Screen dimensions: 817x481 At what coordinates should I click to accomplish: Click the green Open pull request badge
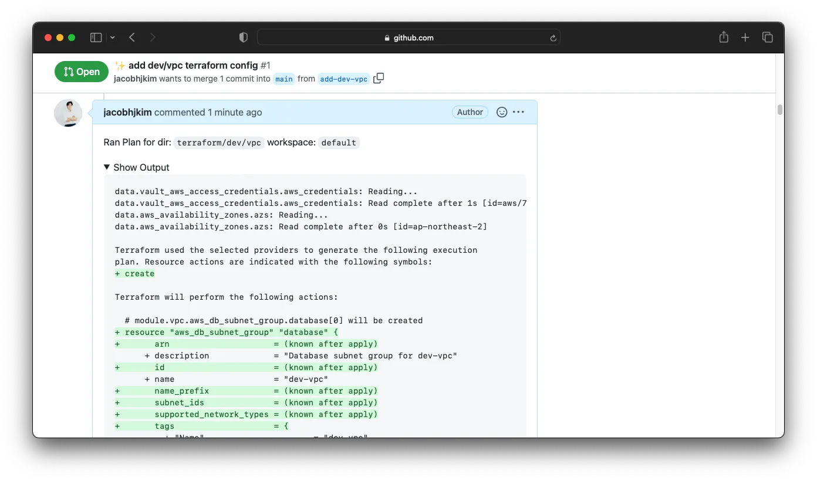coord(82,72)
